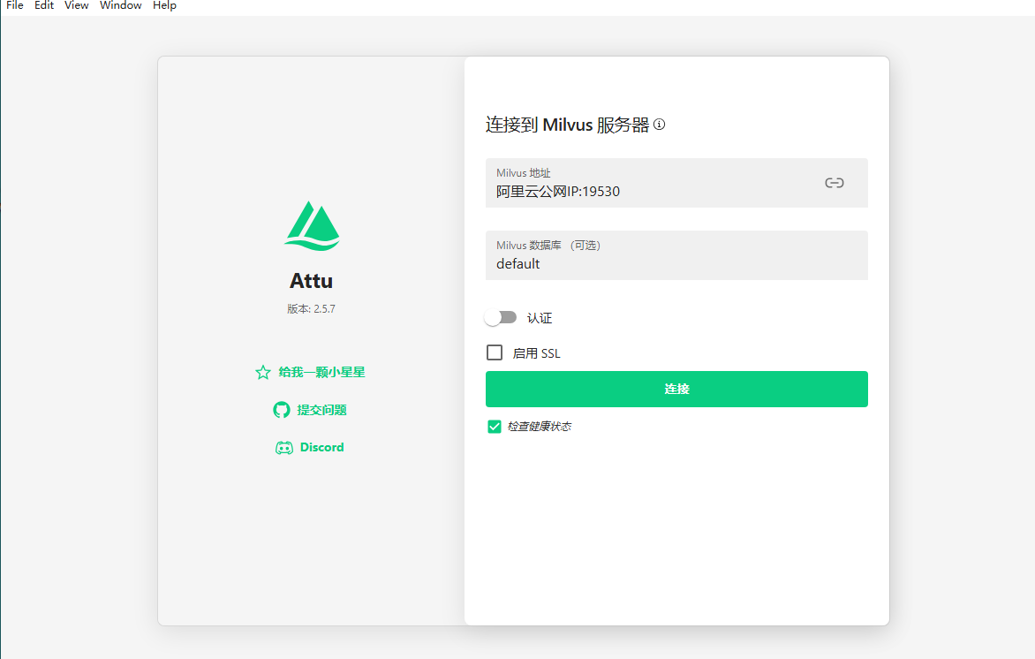Uncheck the 检查健康状态 checkbox
The height and width of the screenshot is (659, 1035).
[x=495, y=427]
